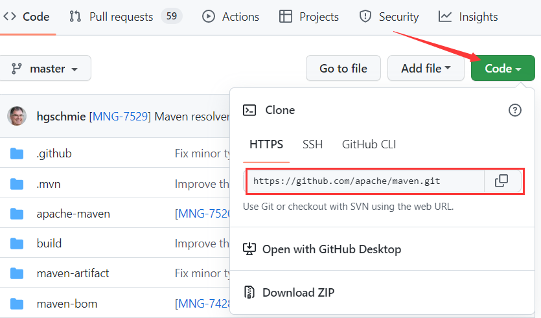The width and height of the screenshot is (541, 318).
Task: Click the maven-bom folder icon
Action: 17,303
